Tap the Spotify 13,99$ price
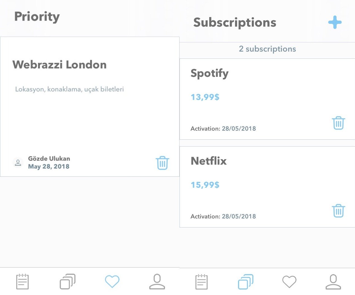The height and width of the screenshot is (295, 355). click(x=205, y=97)
